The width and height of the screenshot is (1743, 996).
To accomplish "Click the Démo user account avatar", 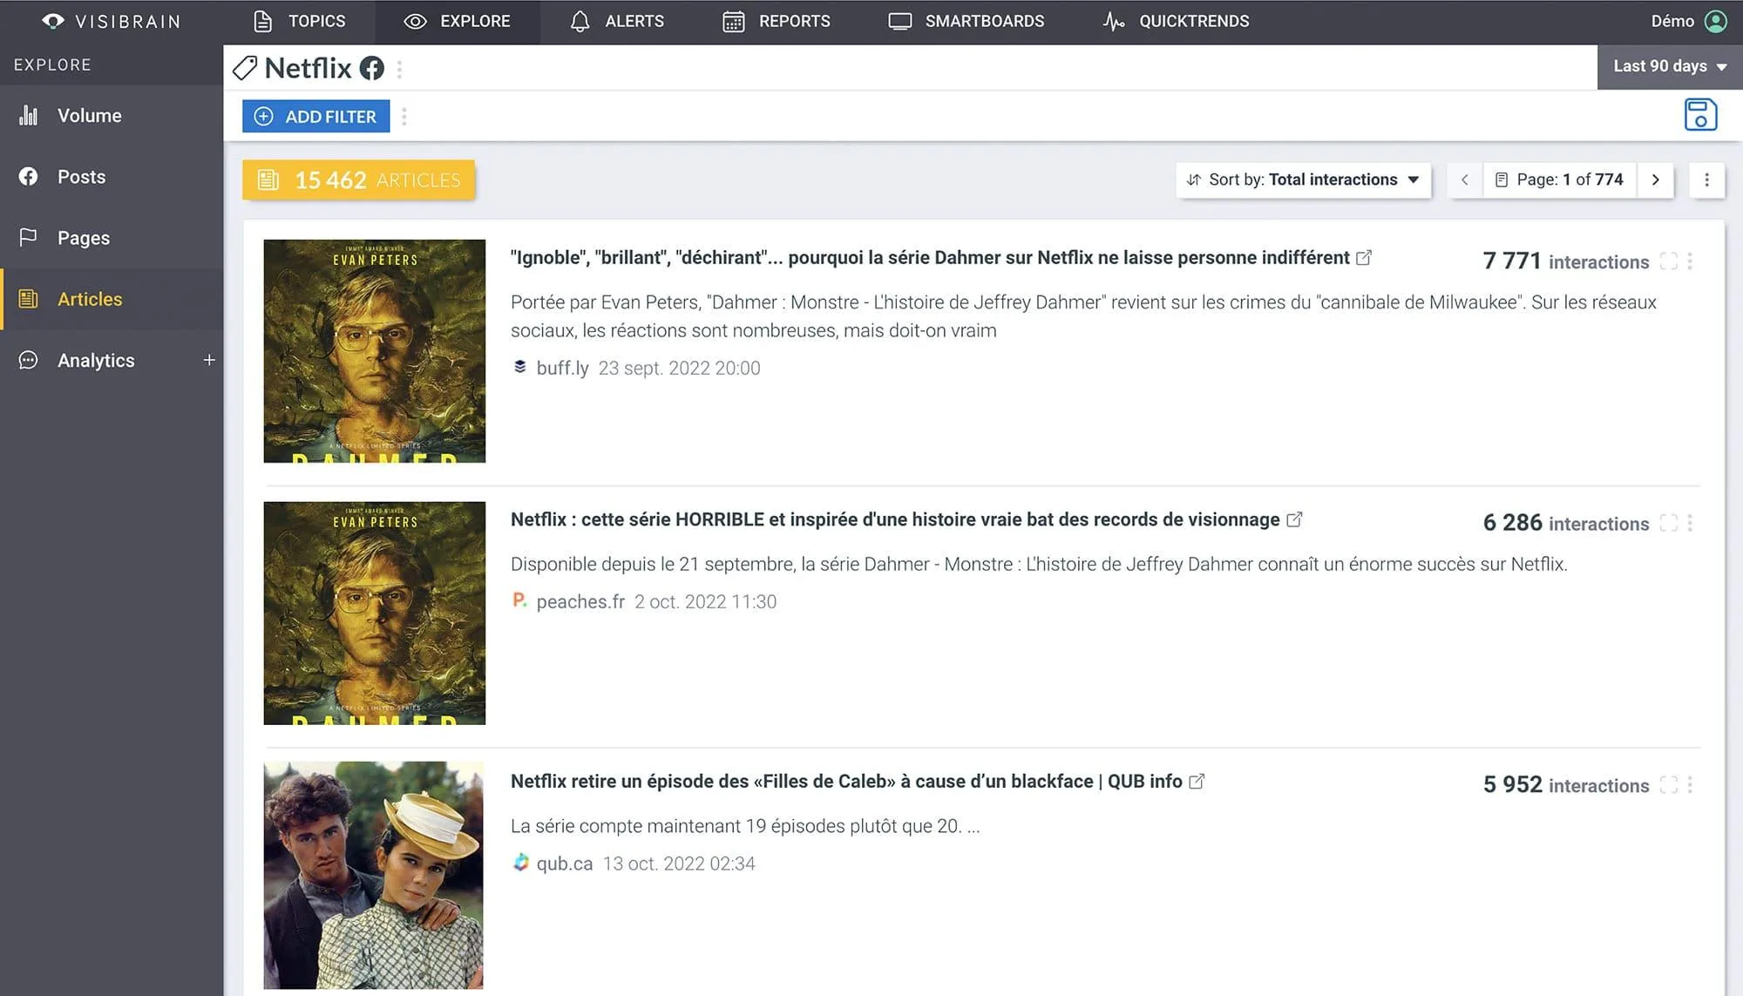I will click(x=1715, y=21).
